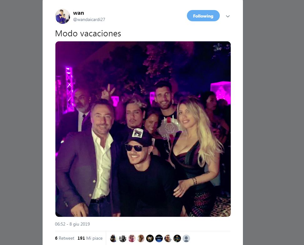Click the first liker avatar in the row
Viewport: 304px width, 245px height.
114,238
